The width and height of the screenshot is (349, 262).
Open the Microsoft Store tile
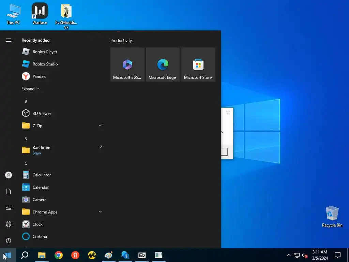point(198,64)
